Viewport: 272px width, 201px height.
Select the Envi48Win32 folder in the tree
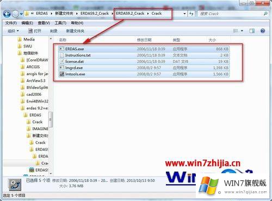(x=37, y=101)
